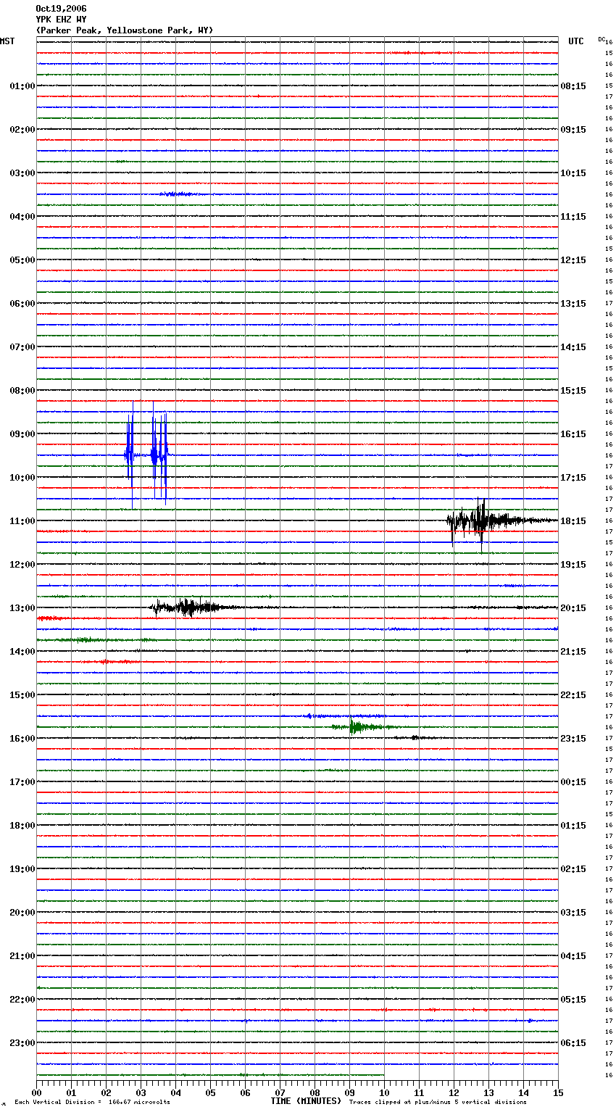The width and height of the screenshot is (616, 1112).
Task: Click the 00:15 UTC time label
Action: tap(573, 782)
